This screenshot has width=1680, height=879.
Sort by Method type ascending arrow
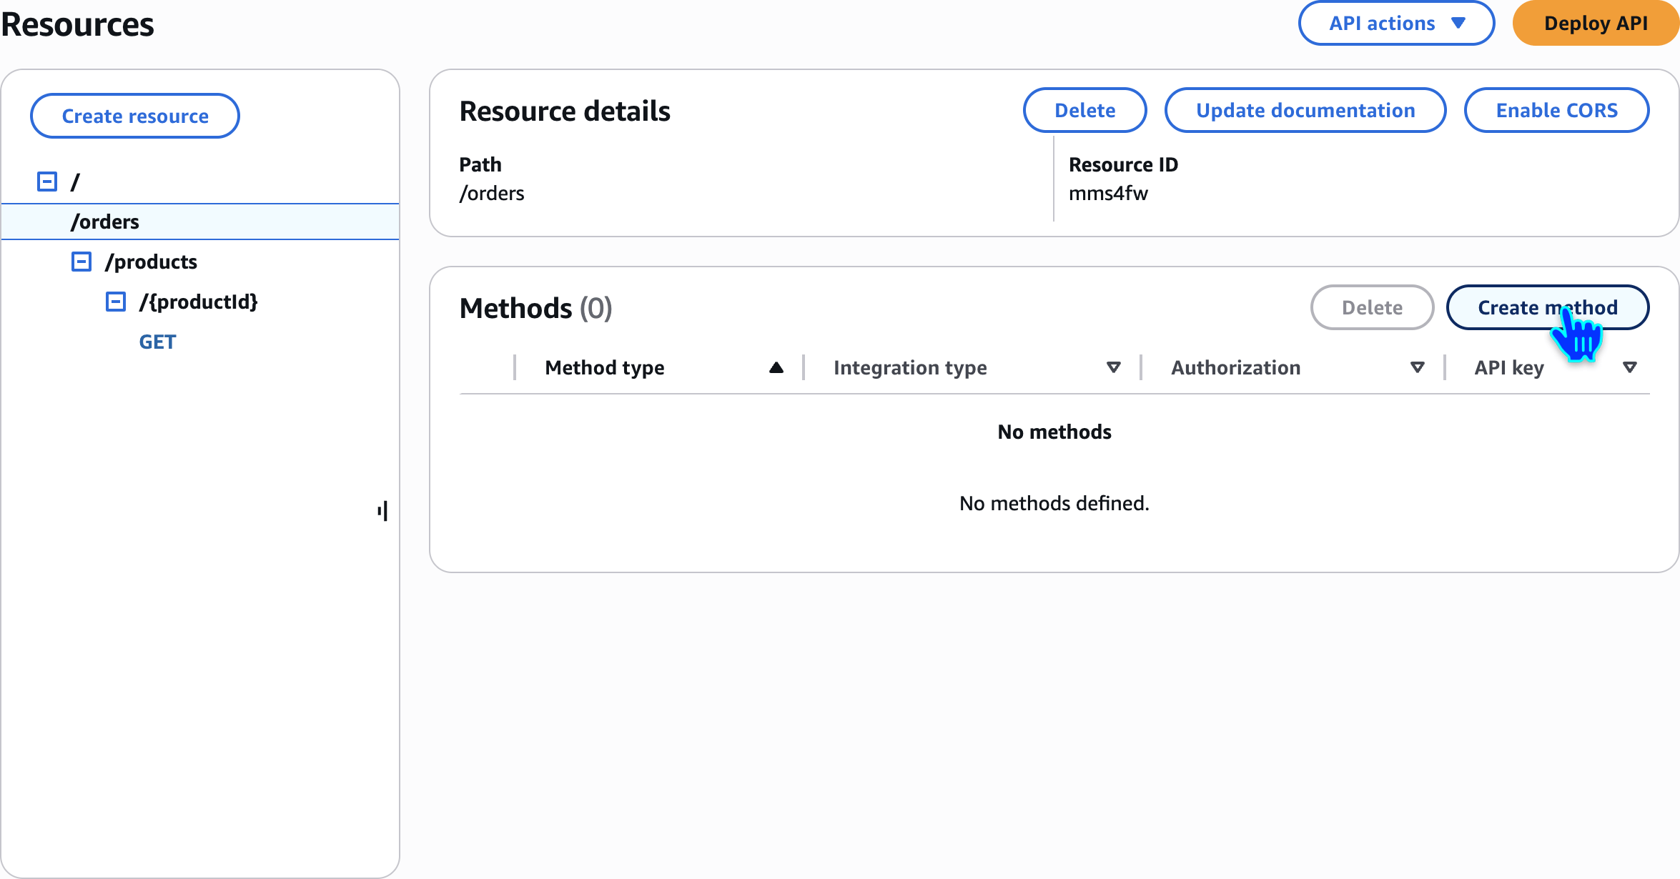(776, 368)
